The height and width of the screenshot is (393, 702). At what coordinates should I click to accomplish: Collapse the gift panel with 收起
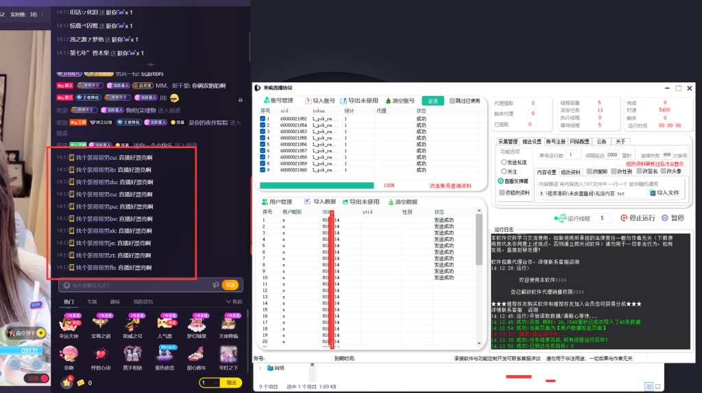coord(233,302)
